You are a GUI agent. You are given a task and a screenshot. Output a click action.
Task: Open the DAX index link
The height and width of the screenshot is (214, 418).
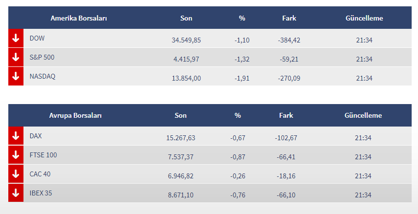coord(36,136)
